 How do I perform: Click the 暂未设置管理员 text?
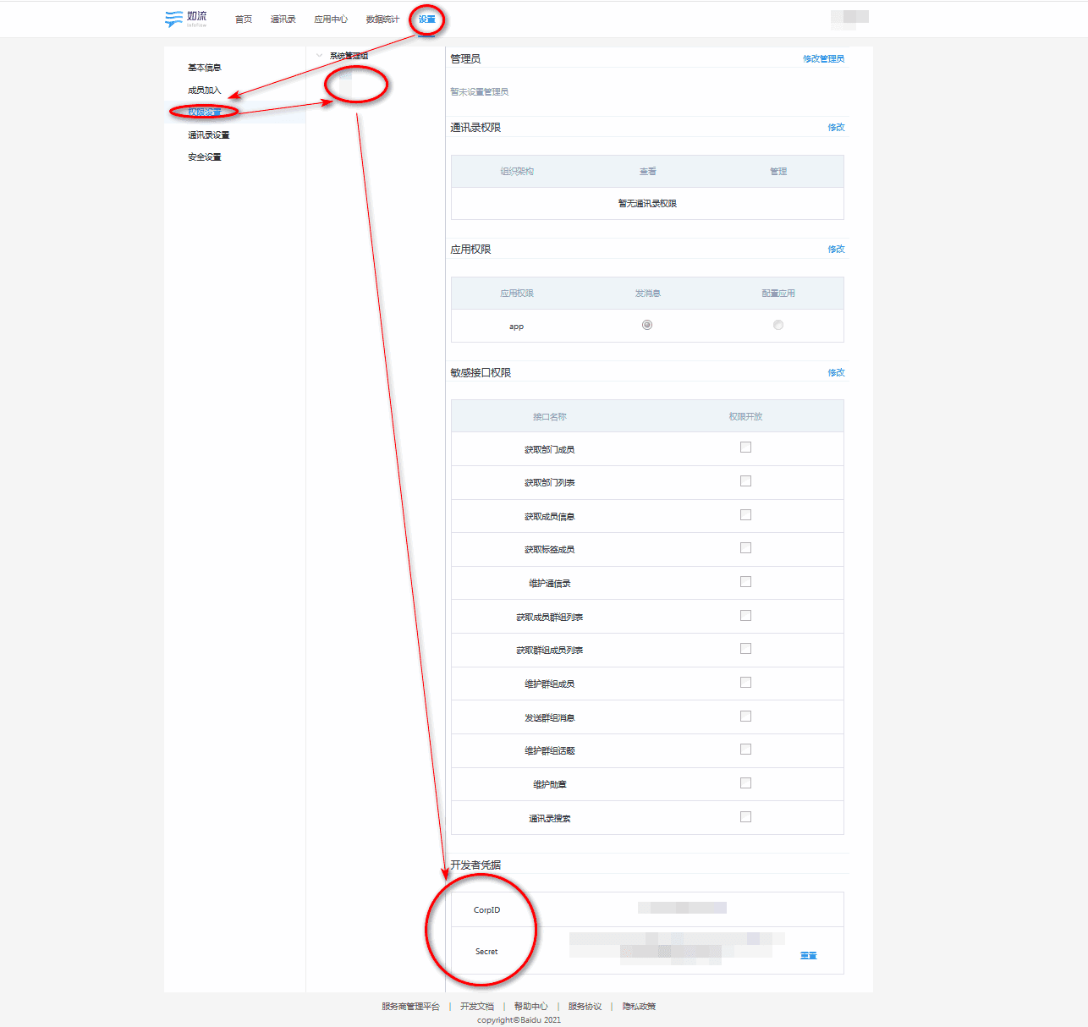coord(480,92)
